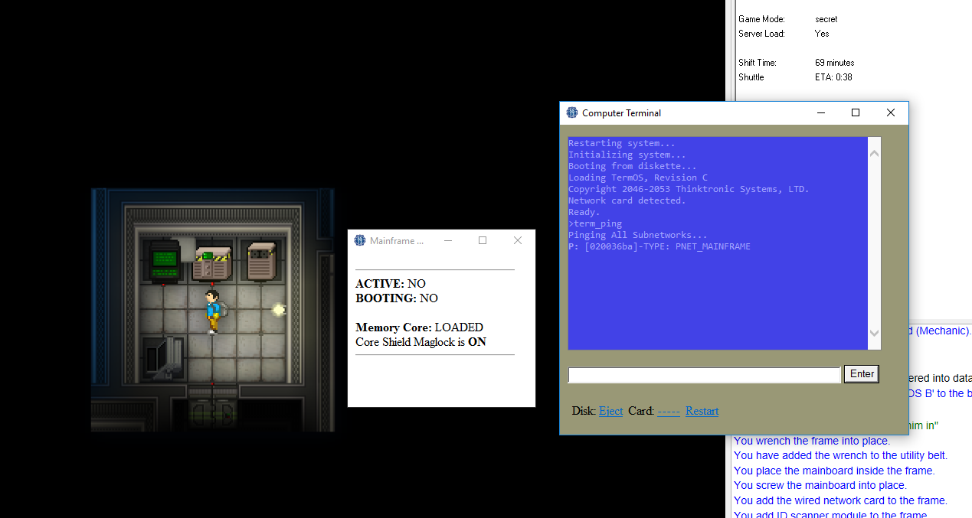Click the Mainframe window globe icon

[360, 240]
